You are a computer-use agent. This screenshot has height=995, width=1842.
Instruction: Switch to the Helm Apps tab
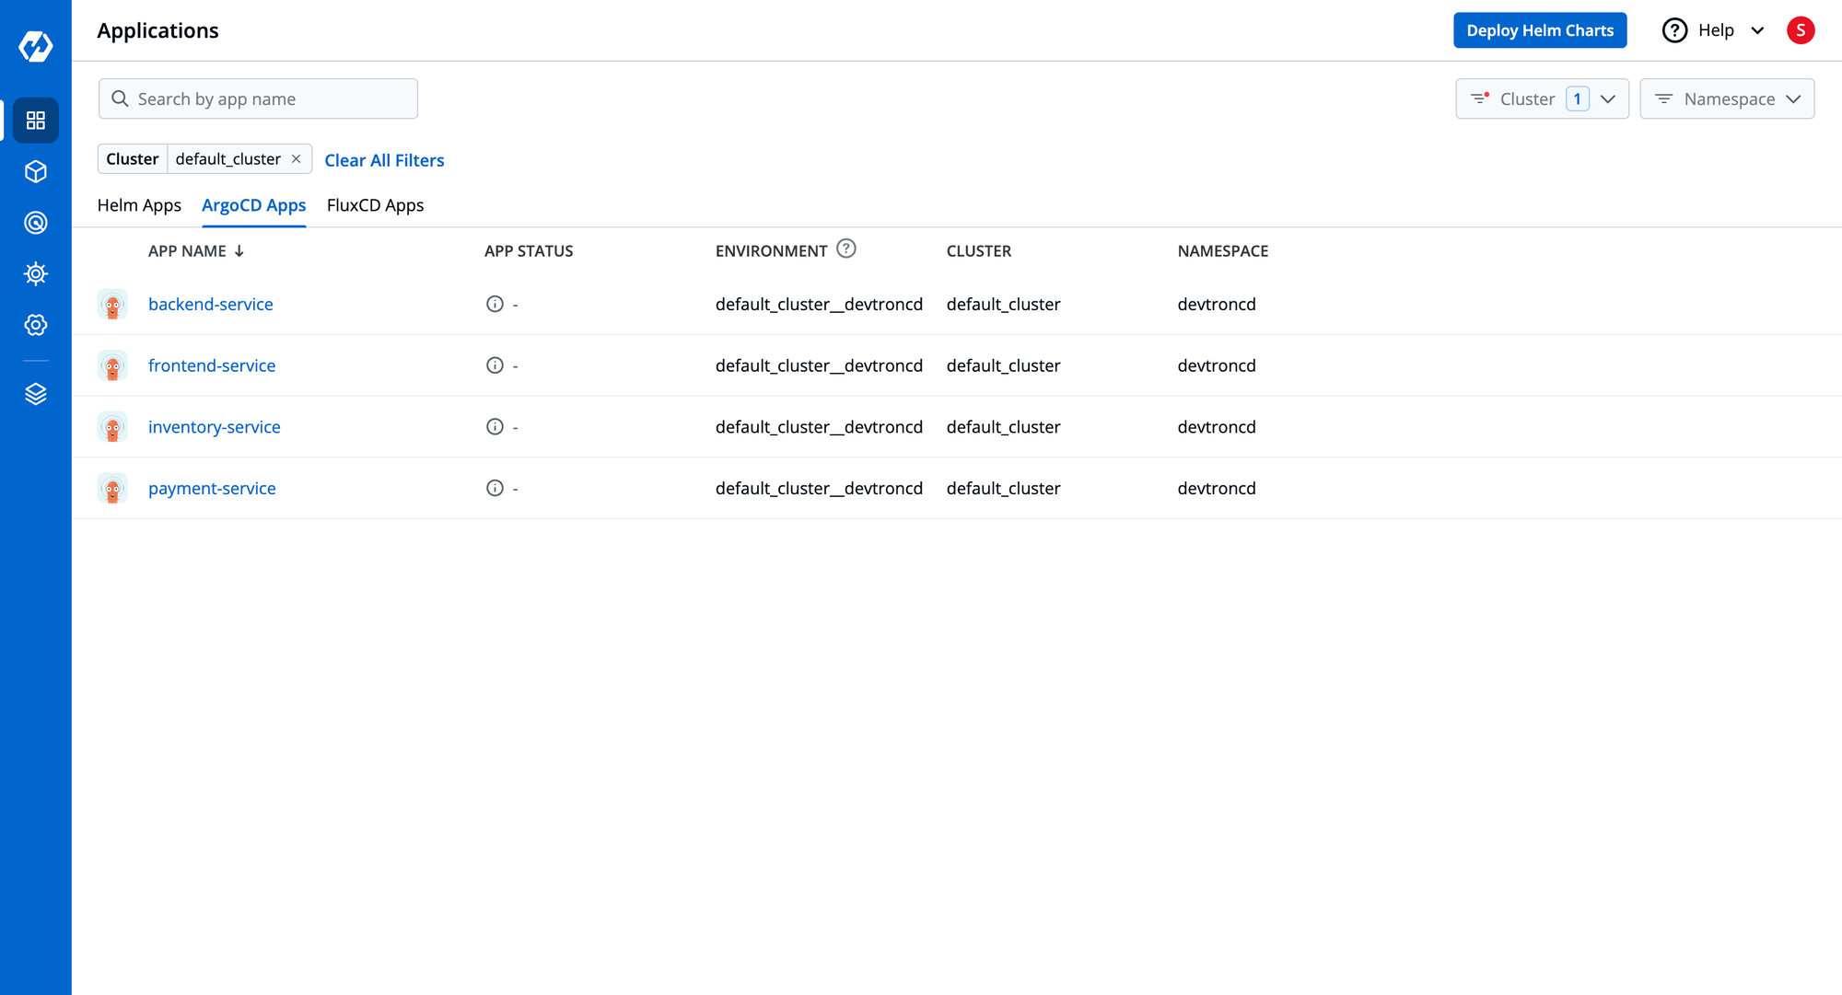click(138, 204)
